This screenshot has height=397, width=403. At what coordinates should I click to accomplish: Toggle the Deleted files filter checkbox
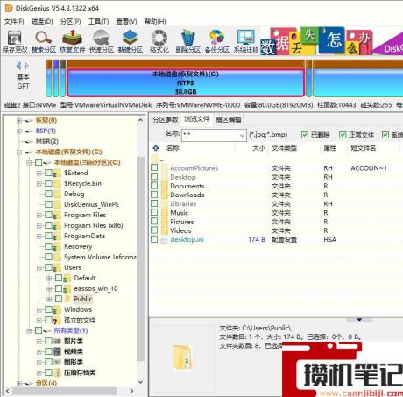(305, 135)
